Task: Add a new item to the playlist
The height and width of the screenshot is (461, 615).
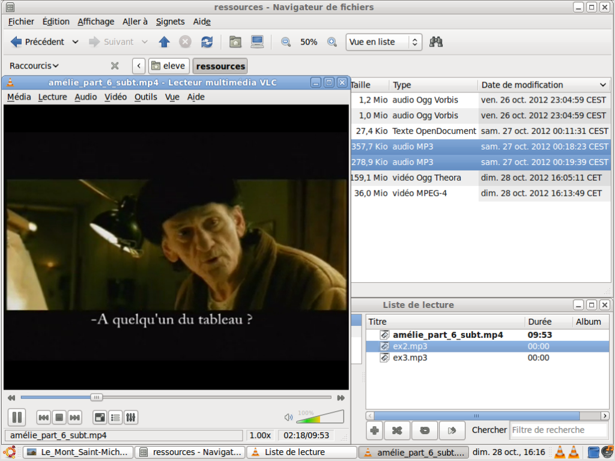Action: coord(375,430)
